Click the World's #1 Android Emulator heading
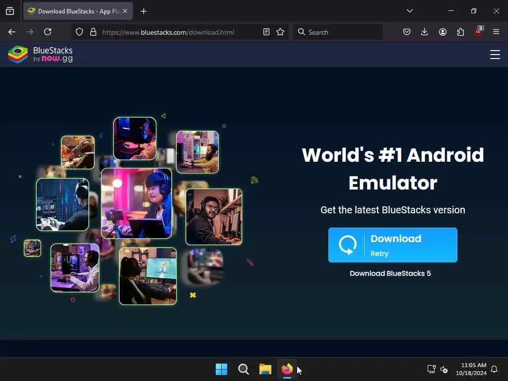 (393, 169)
